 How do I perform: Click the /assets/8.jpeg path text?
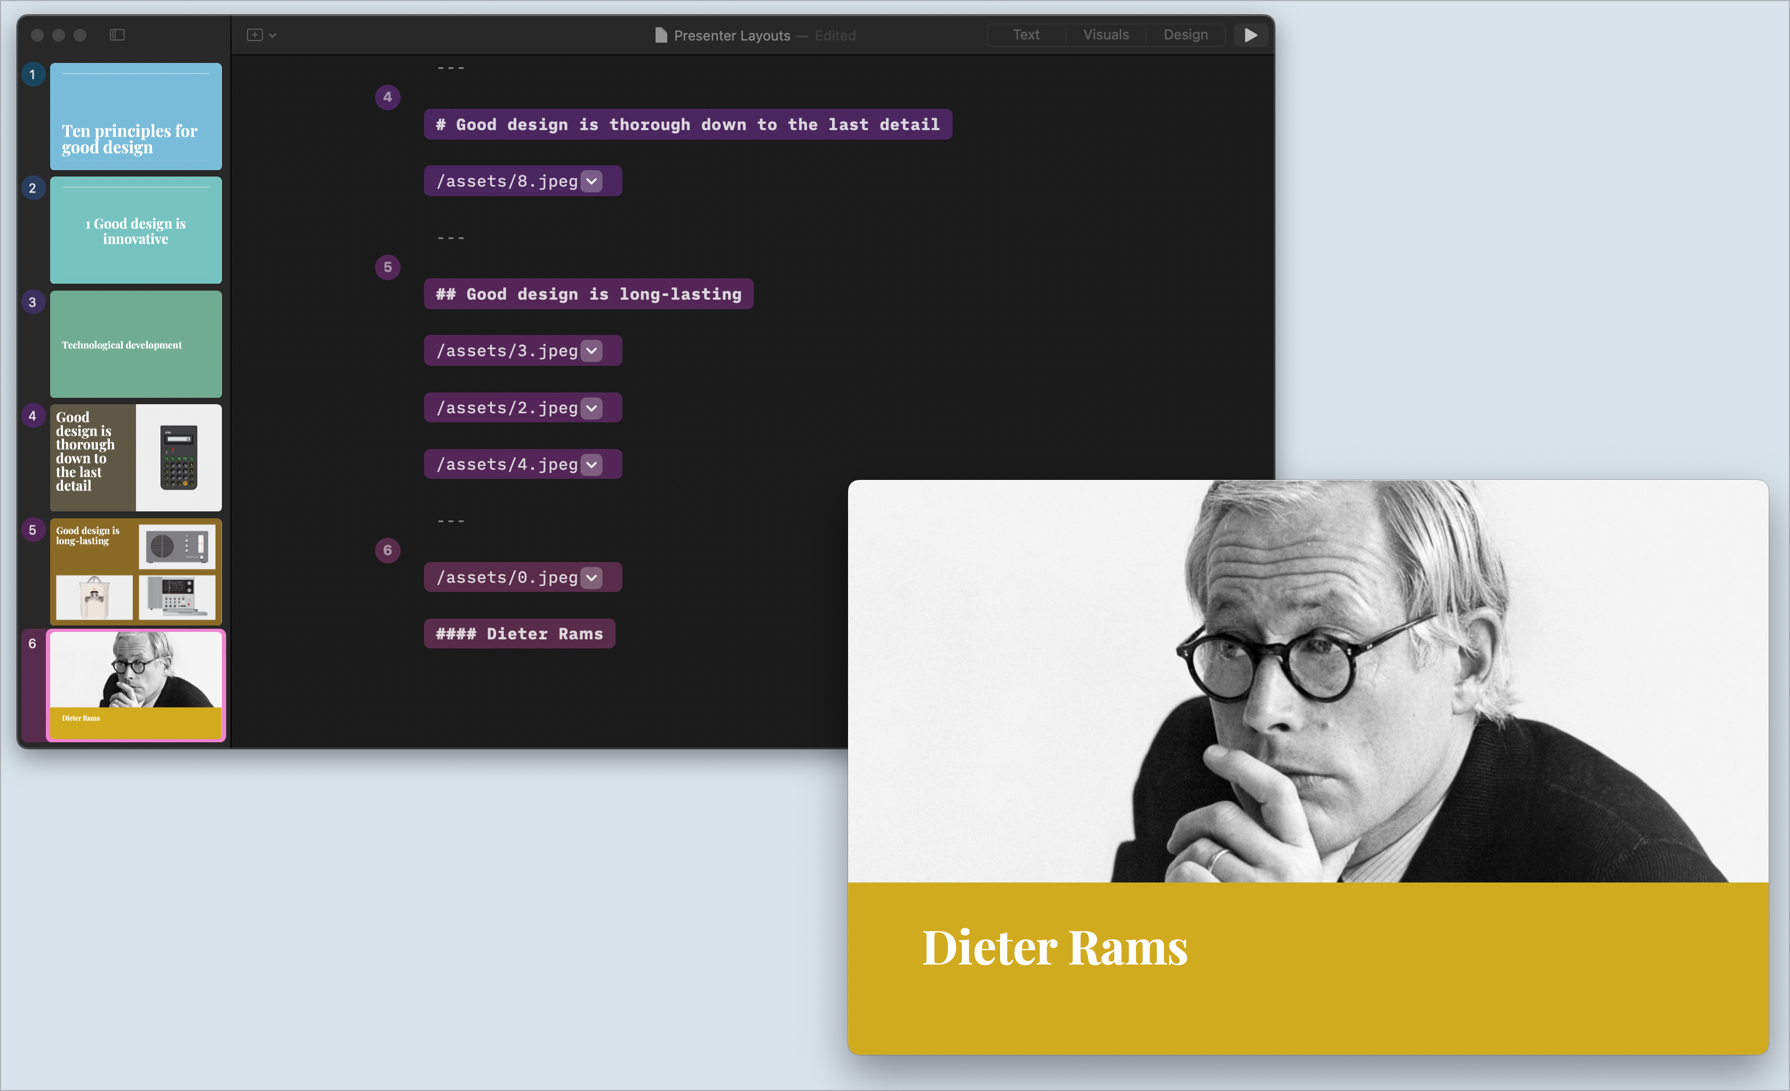506,181
